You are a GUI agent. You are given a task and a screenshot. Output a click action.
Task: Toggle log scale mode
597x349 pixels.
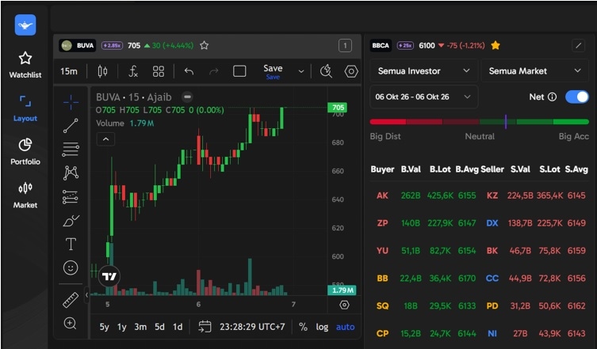tap(322, 327)
